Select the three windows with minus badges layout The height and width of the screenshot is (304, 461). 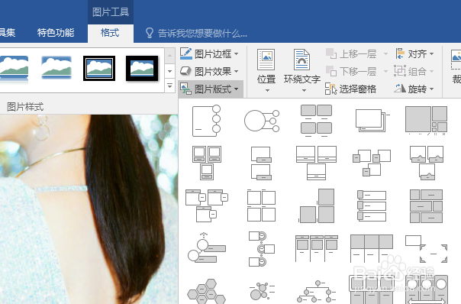coord(207,205)
